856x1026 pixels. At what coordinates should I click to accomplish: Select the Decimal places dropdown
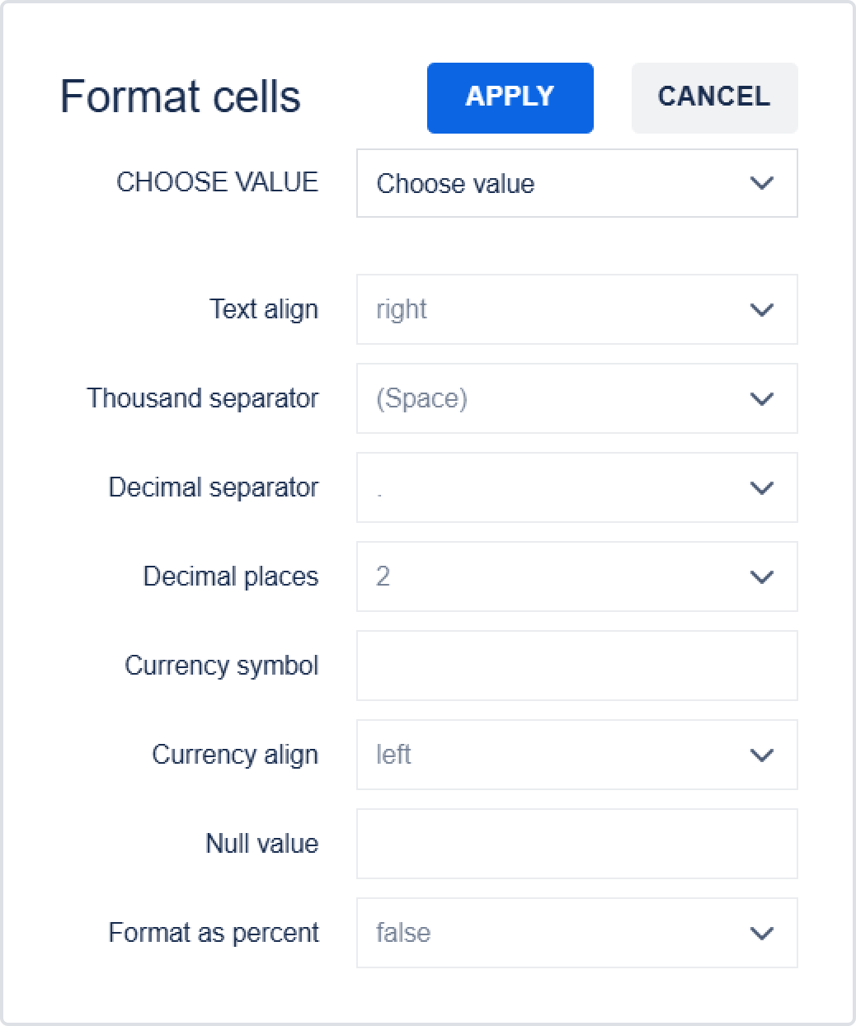pos(576,577)
